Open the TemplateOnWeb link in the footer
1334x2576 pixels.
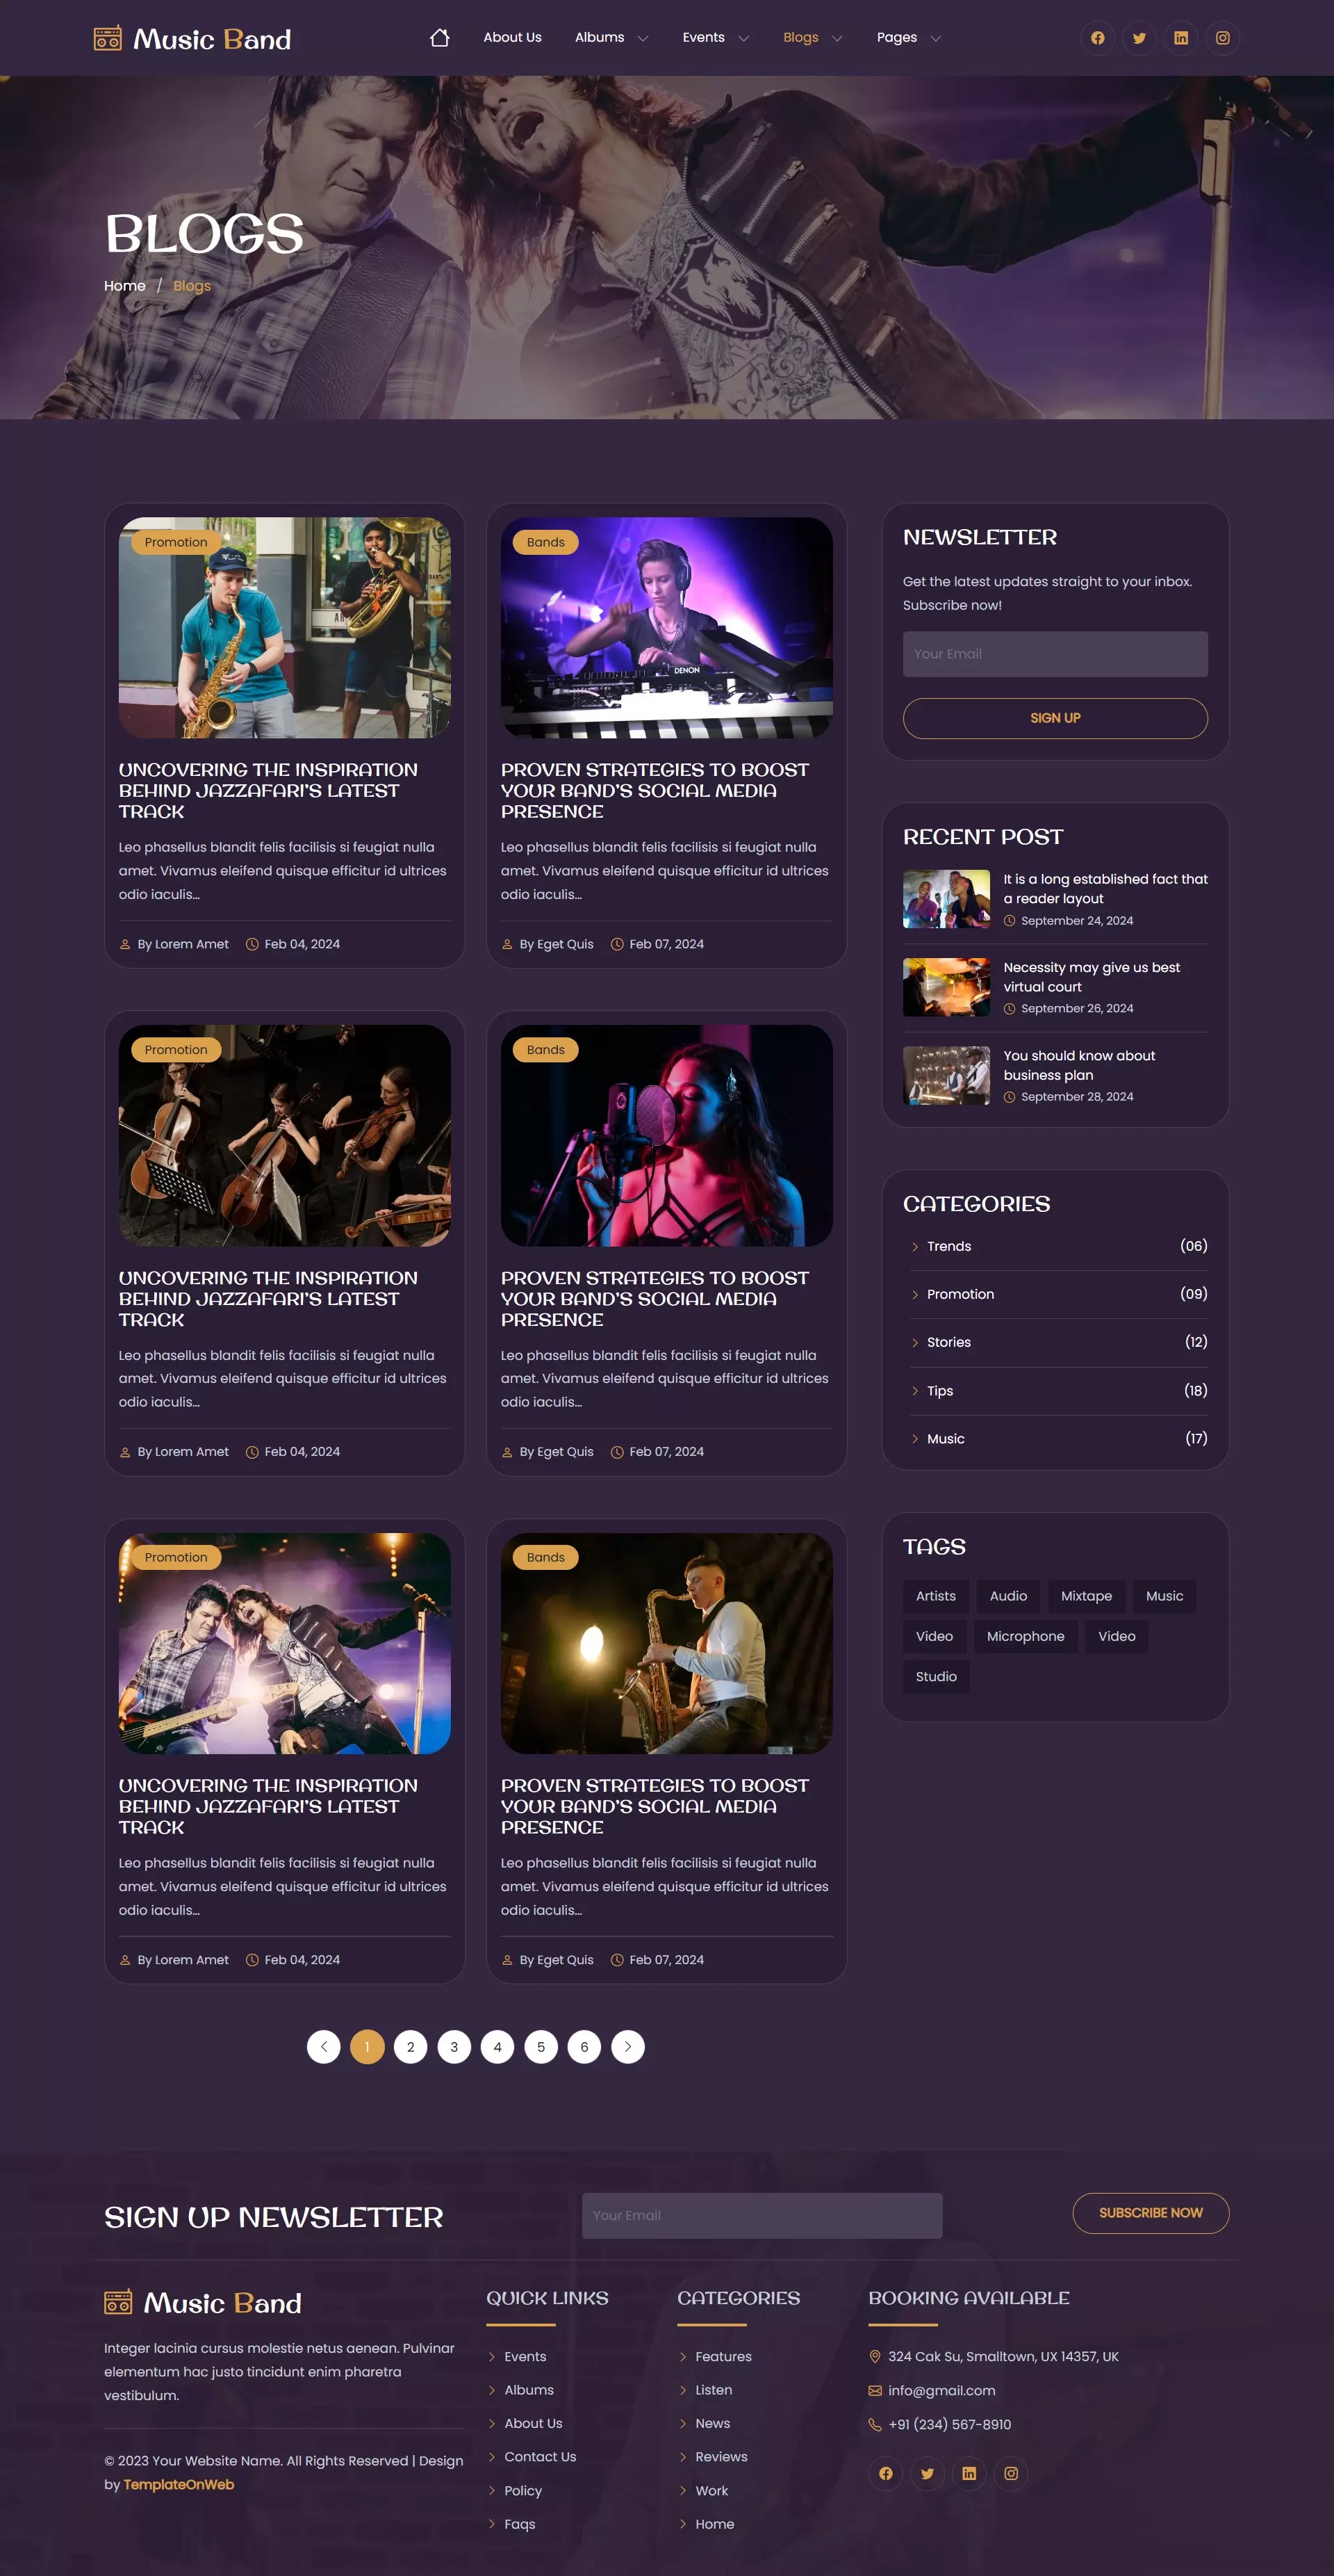click(x=177, y=2485)
